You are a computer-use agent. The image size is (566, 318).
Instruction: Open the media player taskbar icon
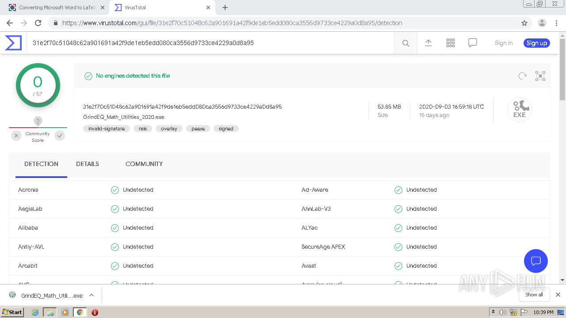point(65,312)
